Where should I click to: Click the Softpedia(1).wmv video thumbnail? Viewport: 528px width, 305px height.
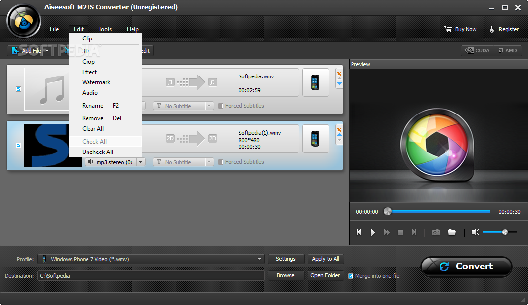point(46,145)
